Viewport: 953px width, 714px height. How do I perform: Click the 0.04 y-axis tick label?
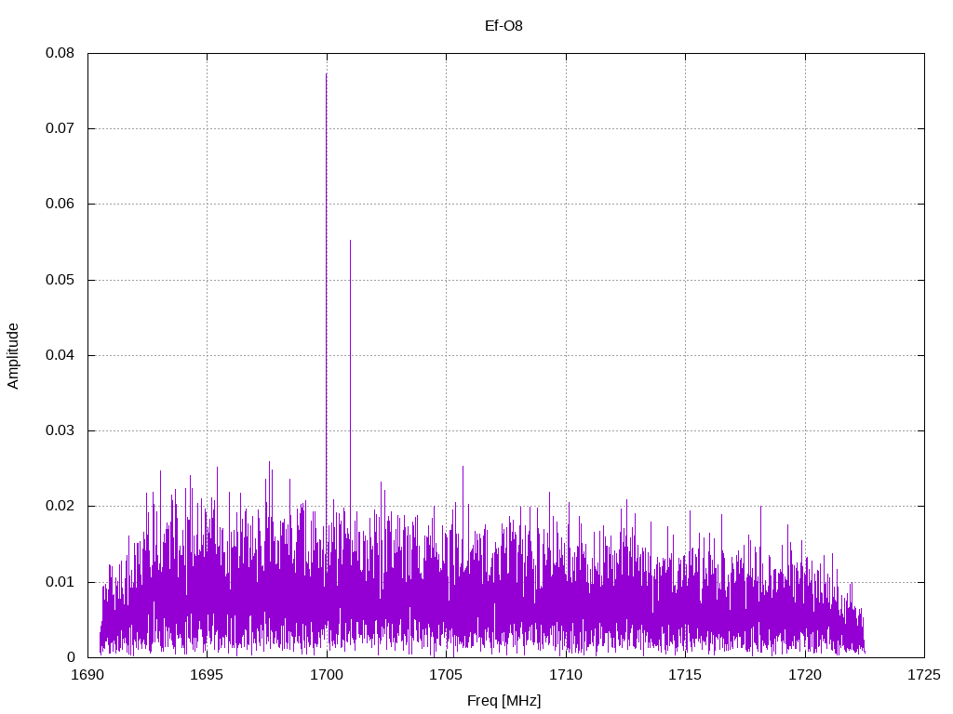[x=60, y=355]
